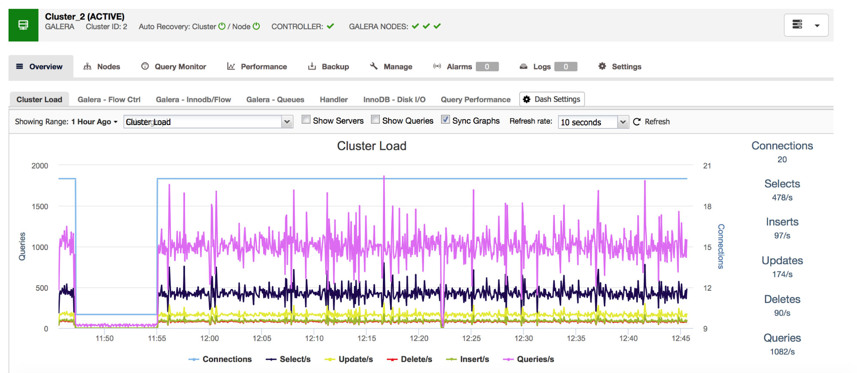Click the Performance chart icon
857x373 pixels.
point(231,66)
